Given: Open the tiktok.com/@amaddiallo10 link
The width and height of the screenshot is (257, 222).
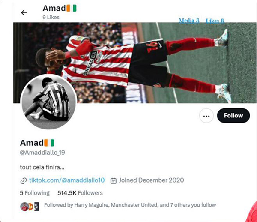Looking at the screenshot, I should [x=67, y=180].
